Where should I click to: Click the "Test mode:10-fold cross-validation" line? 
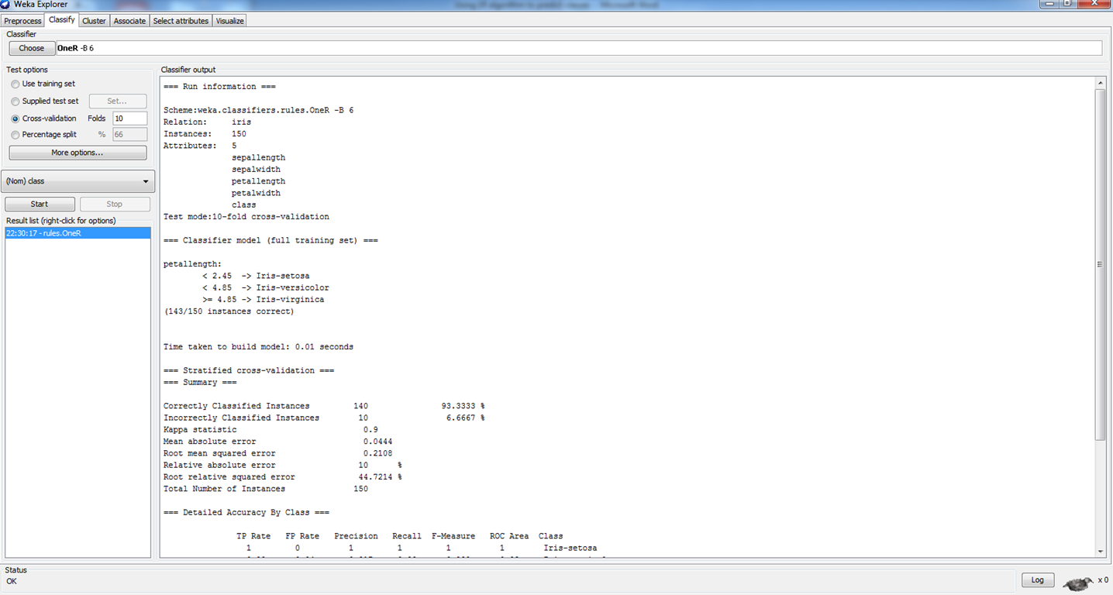pyautogui.click(x=246, y=217)
